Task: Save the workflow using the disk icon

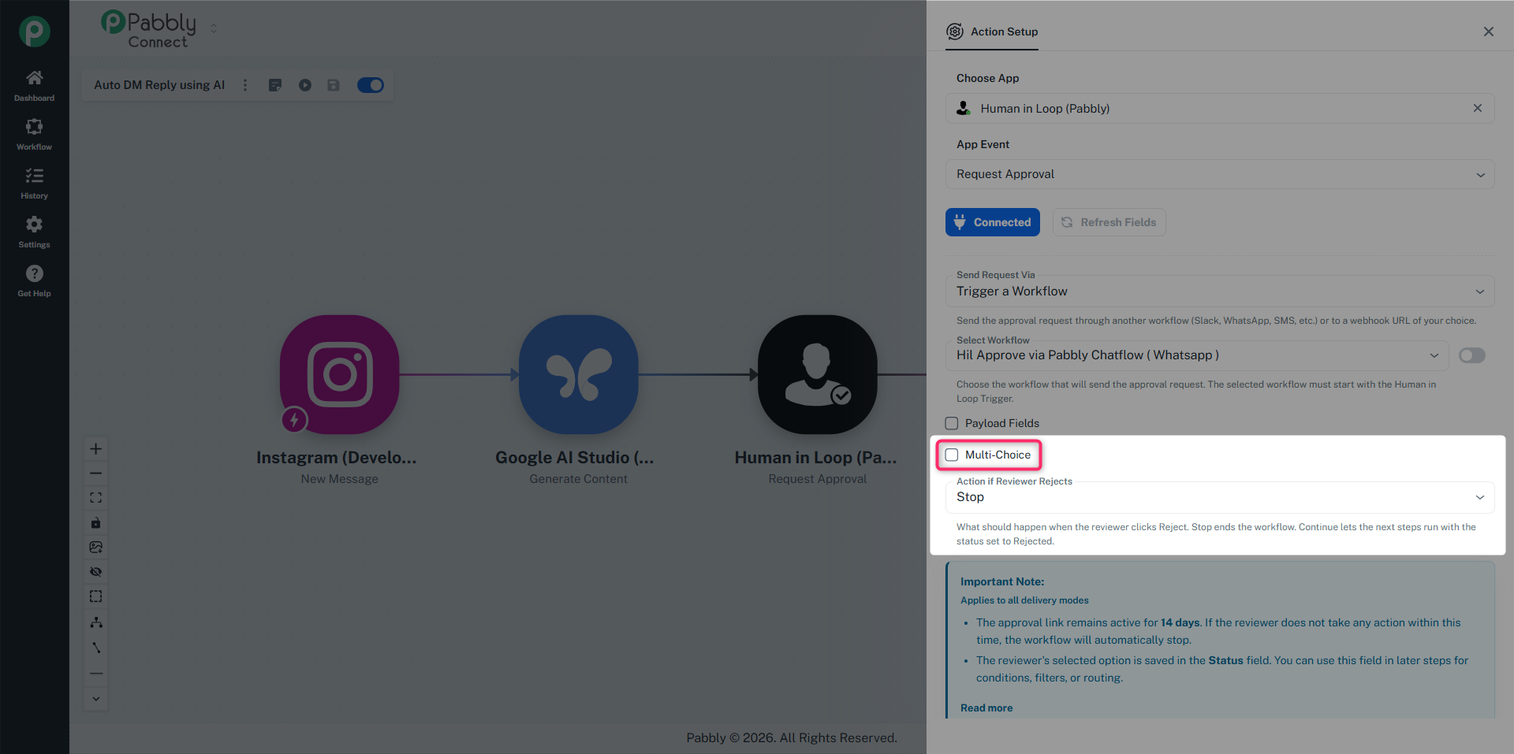Action: 334,85
